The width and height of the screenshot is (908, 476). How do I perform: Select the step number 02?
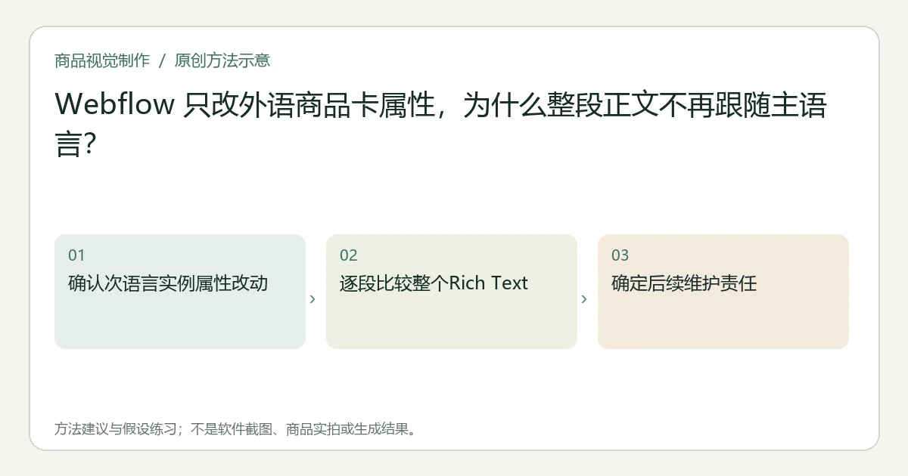point(349,255)
